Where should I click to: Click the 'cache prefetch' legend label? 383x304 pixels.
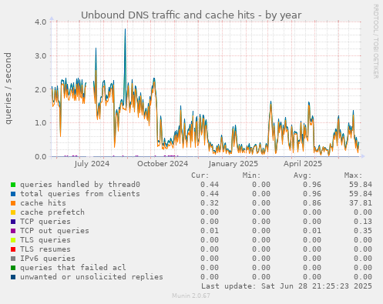pyautogui.click(x=52, y=212)
